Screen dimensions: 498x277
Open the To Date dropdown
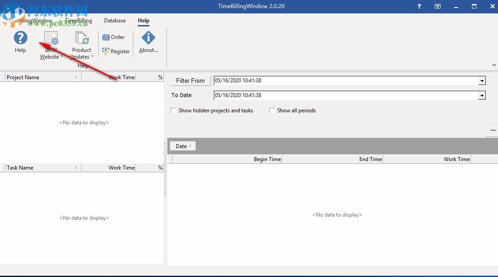click(481, 95)
